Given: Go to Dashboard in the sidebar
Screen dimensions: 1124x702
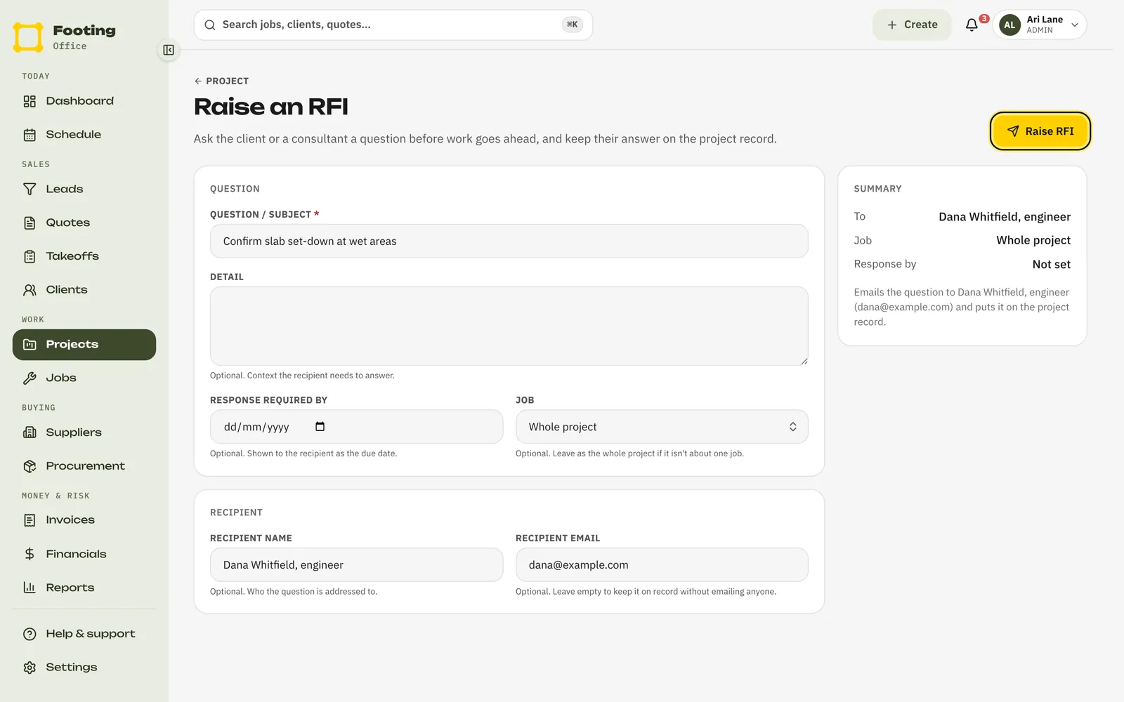Looking at the screenshot, I should (84, 101).
